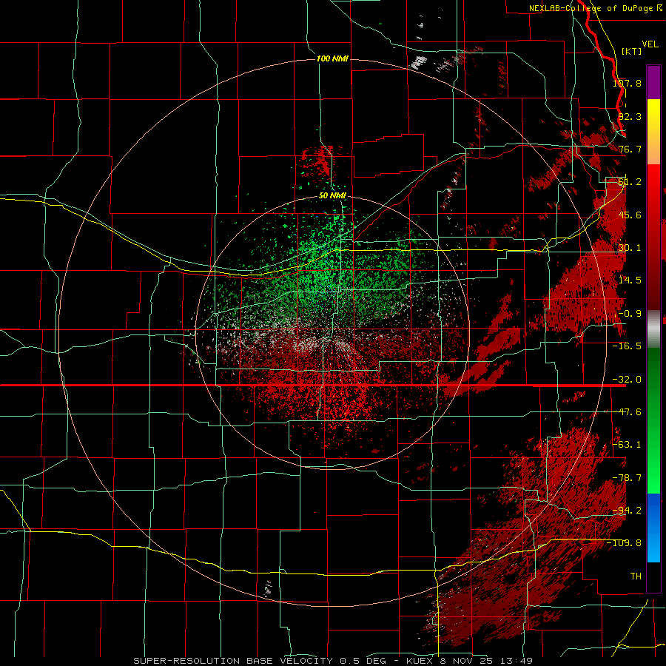Image resolution: width=666 pixels, height=666 pixels.
Task: Click the green segment of the color bar
Action: 653,421
